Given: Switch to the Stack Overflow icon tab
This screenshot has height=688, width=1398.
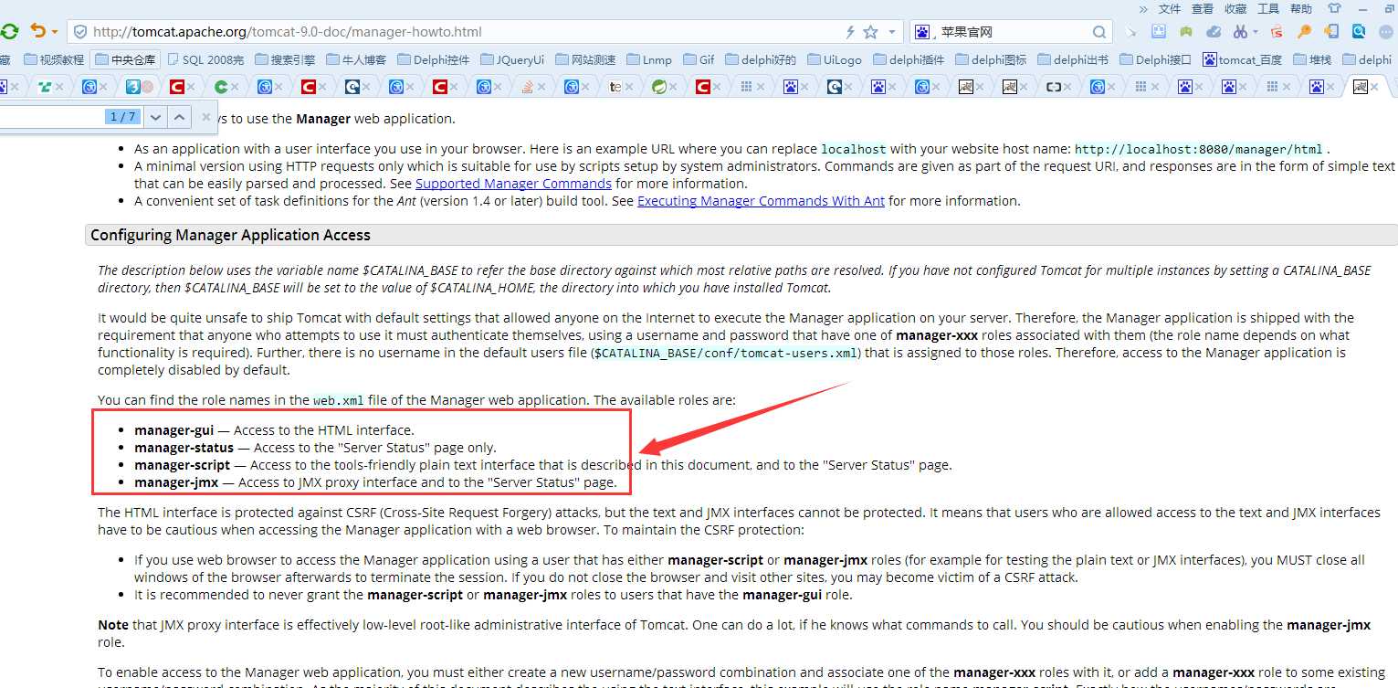Looking at the screenshot, I should 527,88.
